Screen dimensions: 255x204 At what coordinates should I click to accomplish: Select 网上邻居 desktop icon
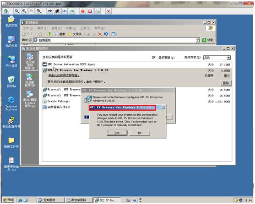click(11, 61)
